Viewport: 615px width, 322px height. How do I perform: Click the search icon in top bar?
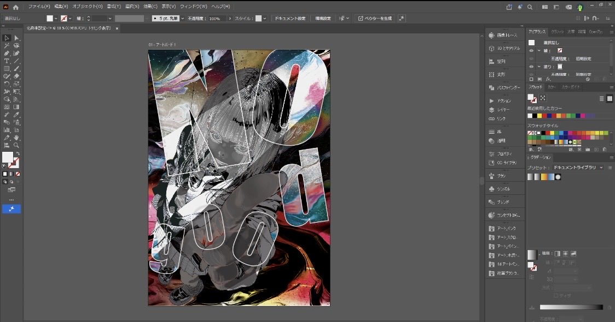[x=530, y=7]
